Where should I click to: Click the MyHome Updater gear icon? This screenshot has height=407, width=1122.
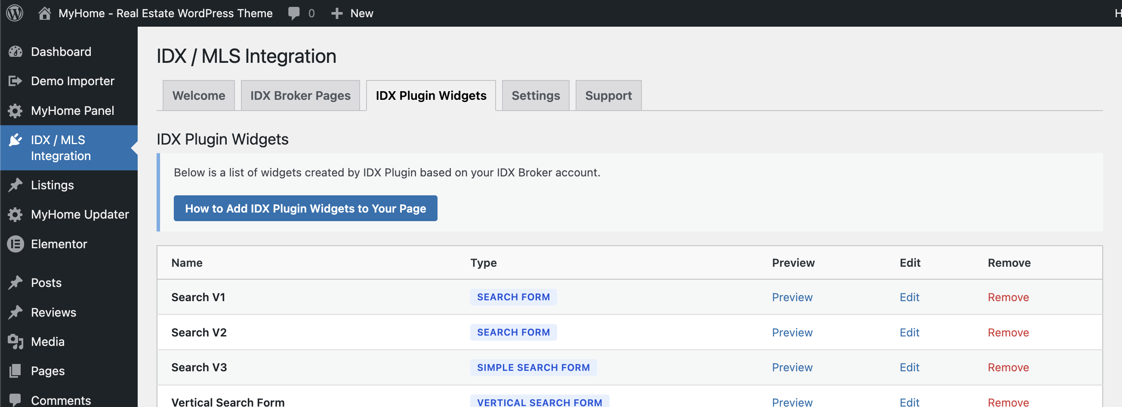point(15,214)
